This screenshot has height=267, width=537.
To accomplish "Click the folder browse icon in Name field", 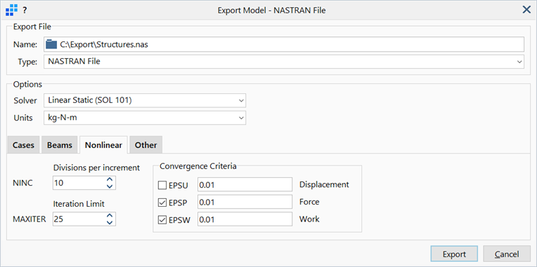I will click(x=51, y=44).
